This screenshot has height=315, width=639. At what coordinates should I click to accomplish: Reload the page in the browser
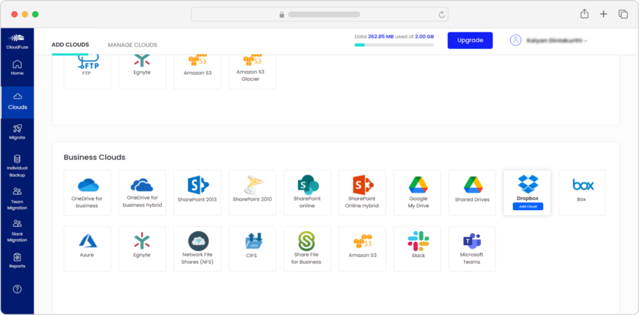[441, 15]
